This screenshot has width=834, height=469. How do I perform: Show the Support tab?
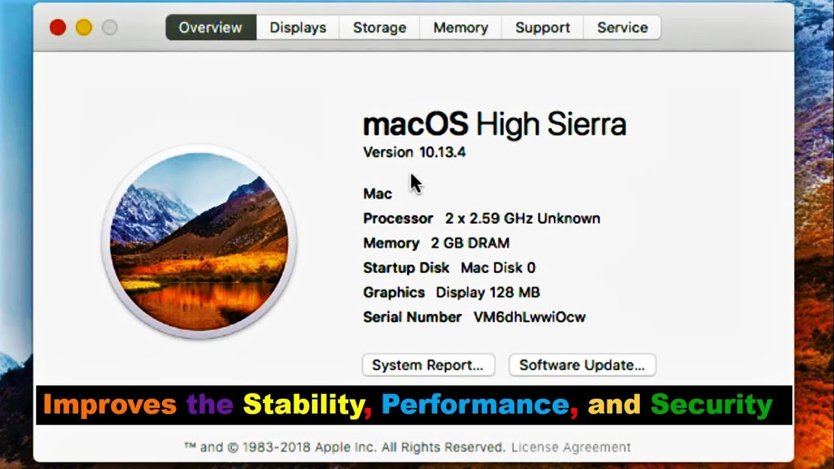coord(542,28)
